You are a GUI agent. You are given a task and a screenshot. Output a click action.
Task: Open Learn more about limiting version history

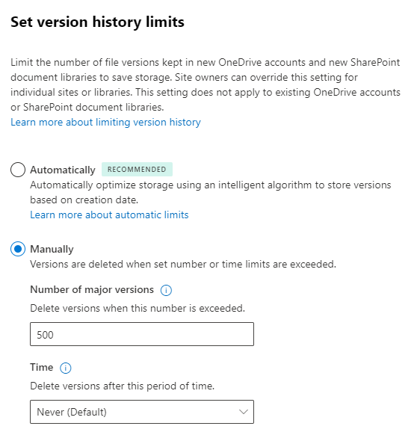pos(105,122)
